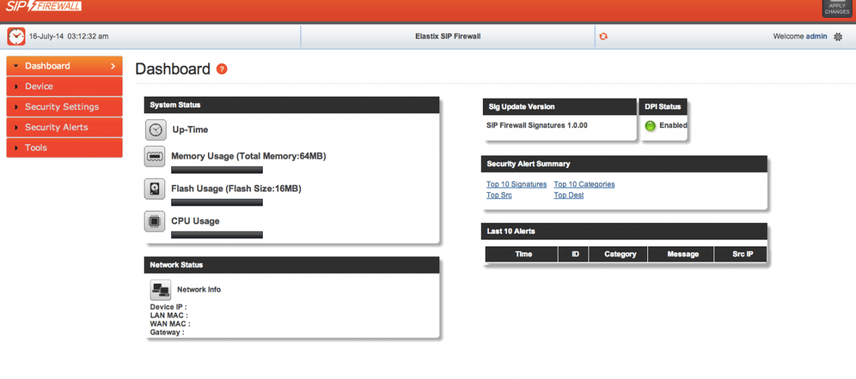Open the Top 10 Signatures link

click(516, 184)
